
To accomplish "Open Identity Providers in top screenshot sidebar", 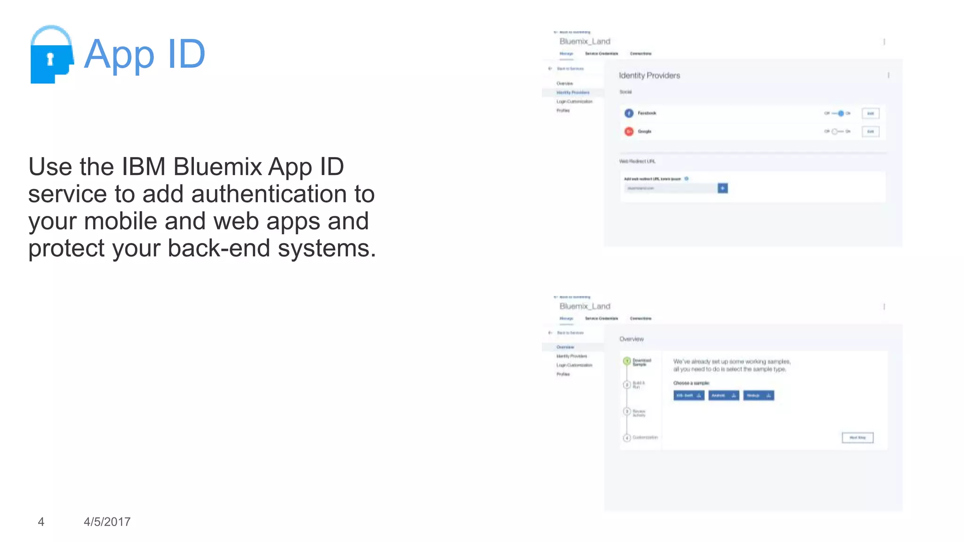I will (573, 93).
